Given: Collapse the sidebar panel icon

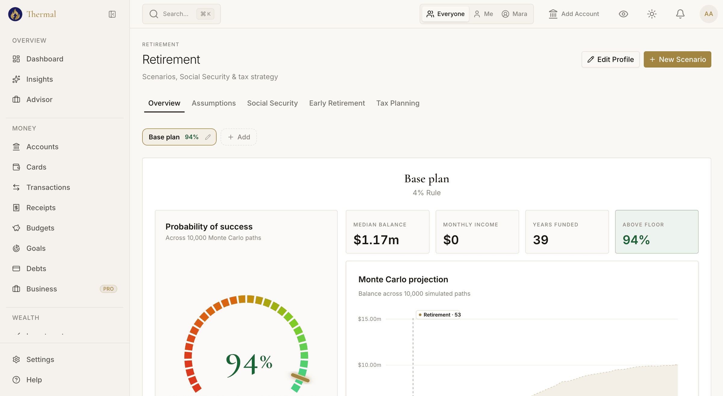Looking at the screenshot, I should tap(112, 14).
